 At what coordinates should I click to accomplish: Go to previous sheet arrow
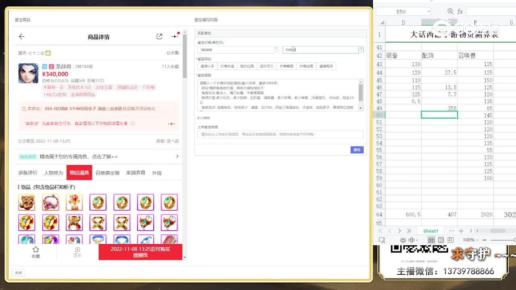pos(390,231)
